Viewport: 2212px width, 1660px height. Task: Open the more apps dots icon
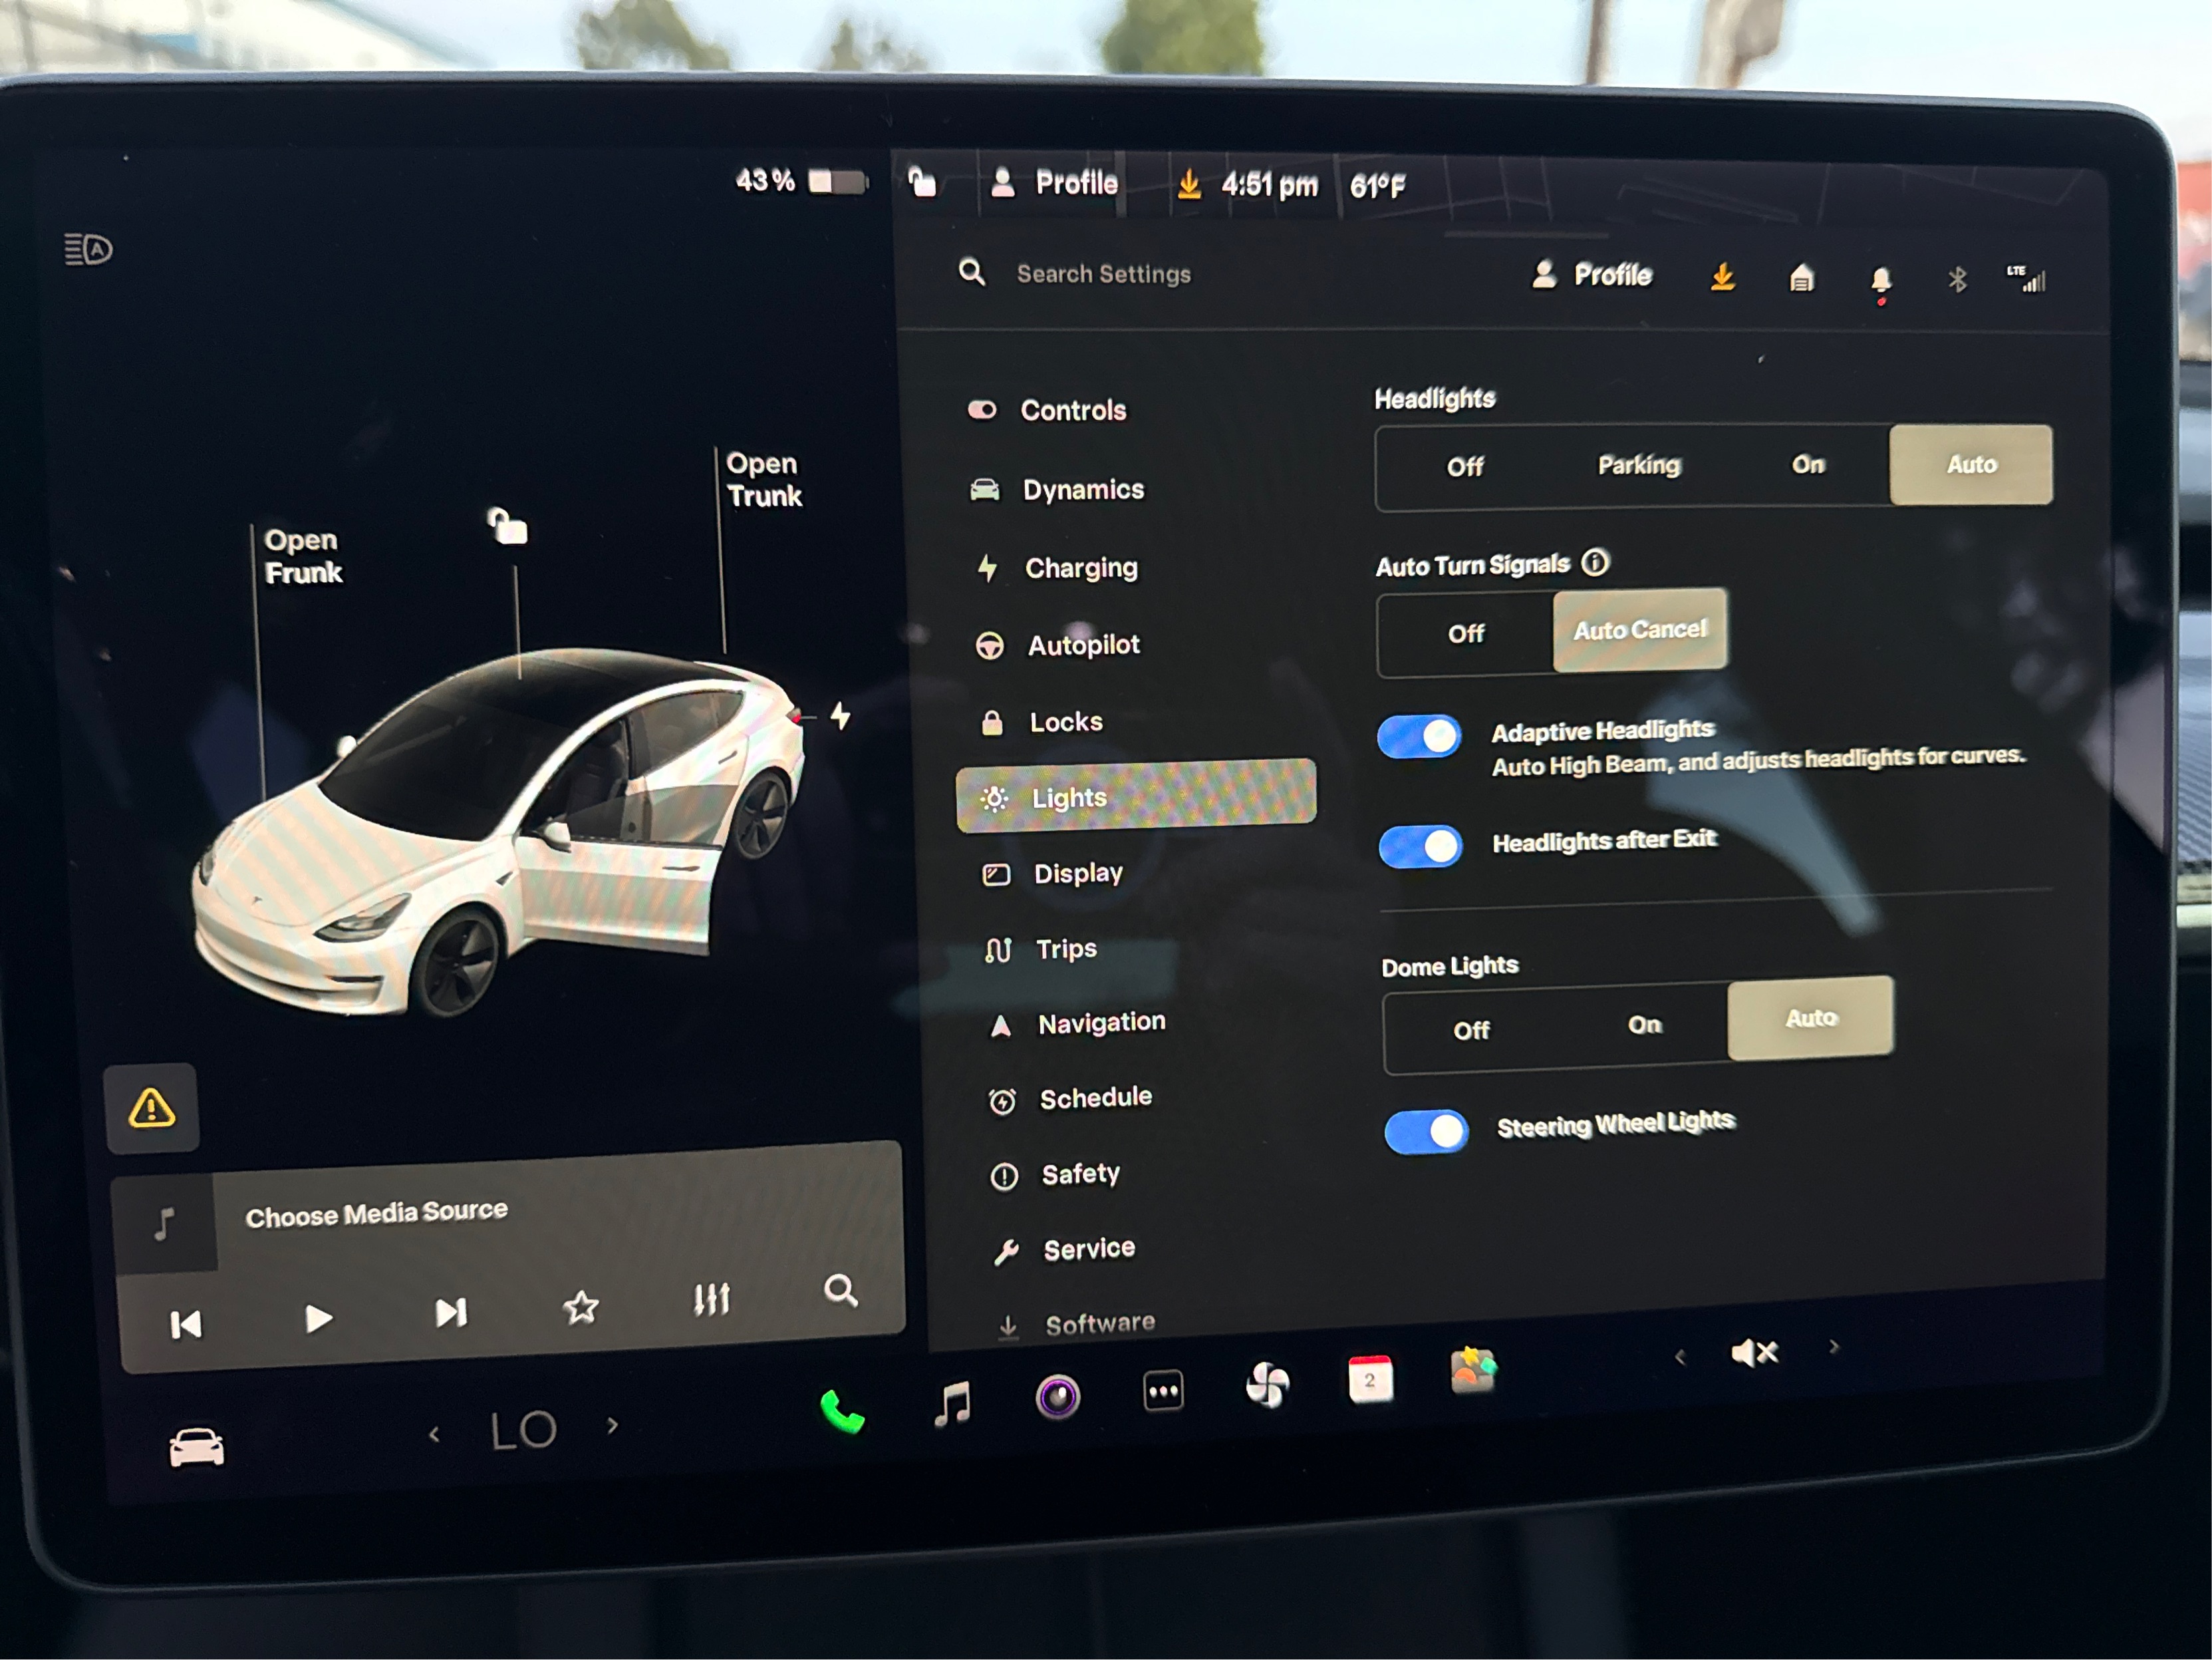[1163, 1391]
